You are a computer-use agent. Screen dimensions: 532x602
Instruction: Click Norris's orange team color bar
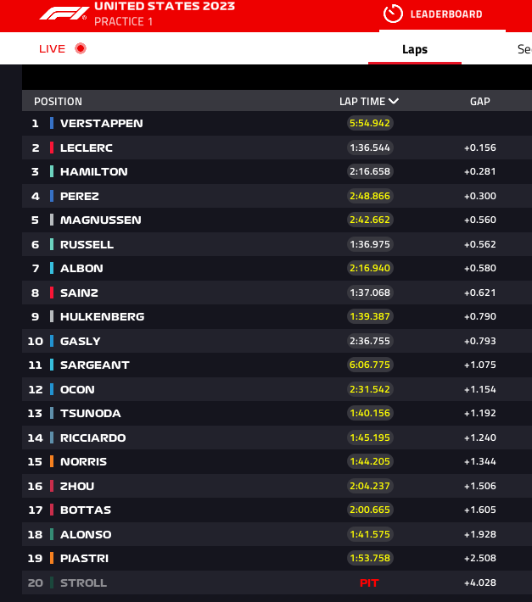(x=52, y=461)
